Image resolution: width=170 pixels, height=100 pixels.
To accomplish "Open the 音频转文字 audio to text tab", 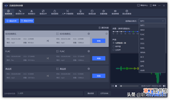I will [20, 12].
